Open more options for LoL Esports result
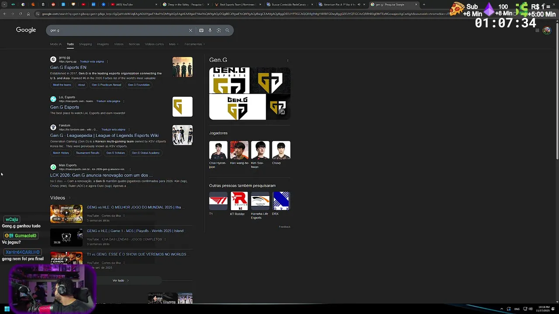 click(124, 101)
